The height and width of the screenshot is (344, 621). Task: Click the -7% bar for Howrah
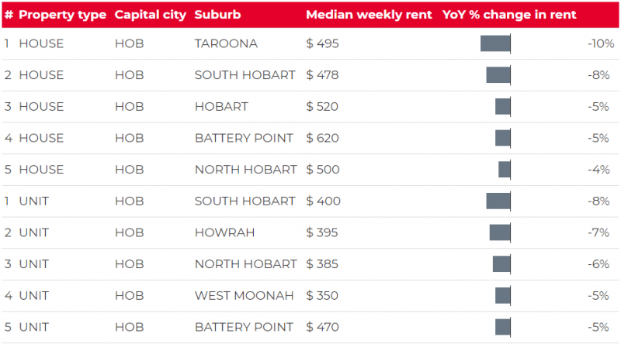pyautogui.click(x=500, y=232)
